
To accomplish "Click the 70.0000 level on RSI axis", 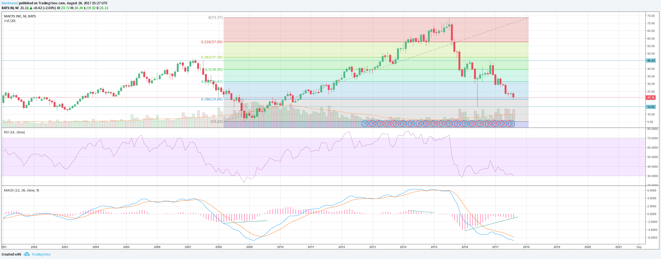I will pyautogui.click(x=652, y=138).
